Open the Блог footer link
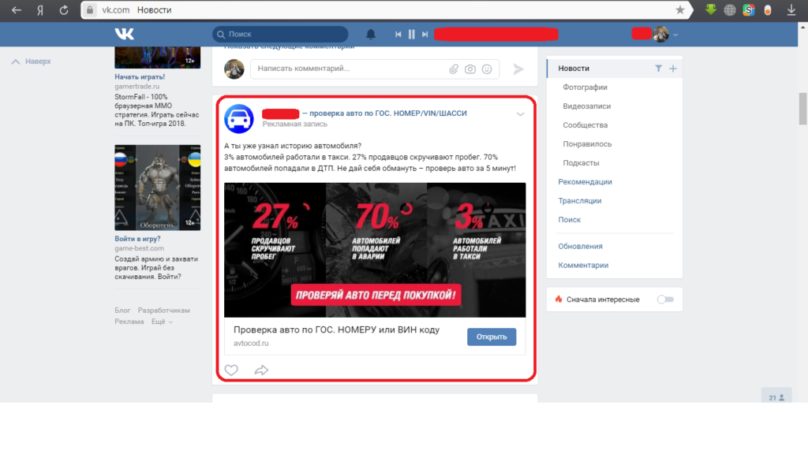This screenshot has width=808, height=454. (122, 311)
